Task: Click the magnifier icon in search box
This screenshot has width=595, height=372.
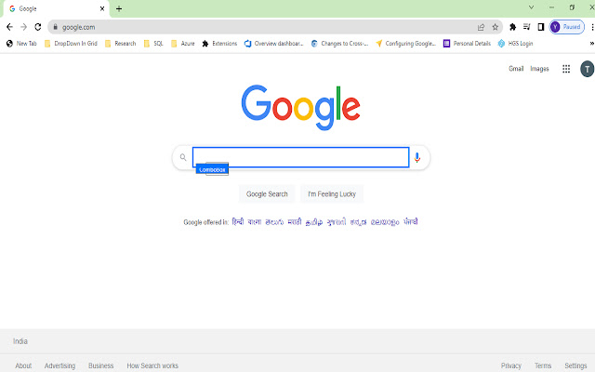Action: point(183,157)
